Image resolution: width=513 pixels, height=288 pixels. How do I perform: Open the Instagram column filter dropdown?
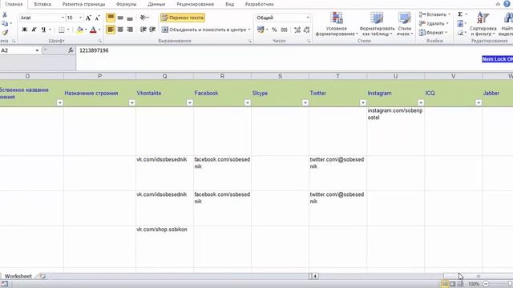click(x=421, y=103)
